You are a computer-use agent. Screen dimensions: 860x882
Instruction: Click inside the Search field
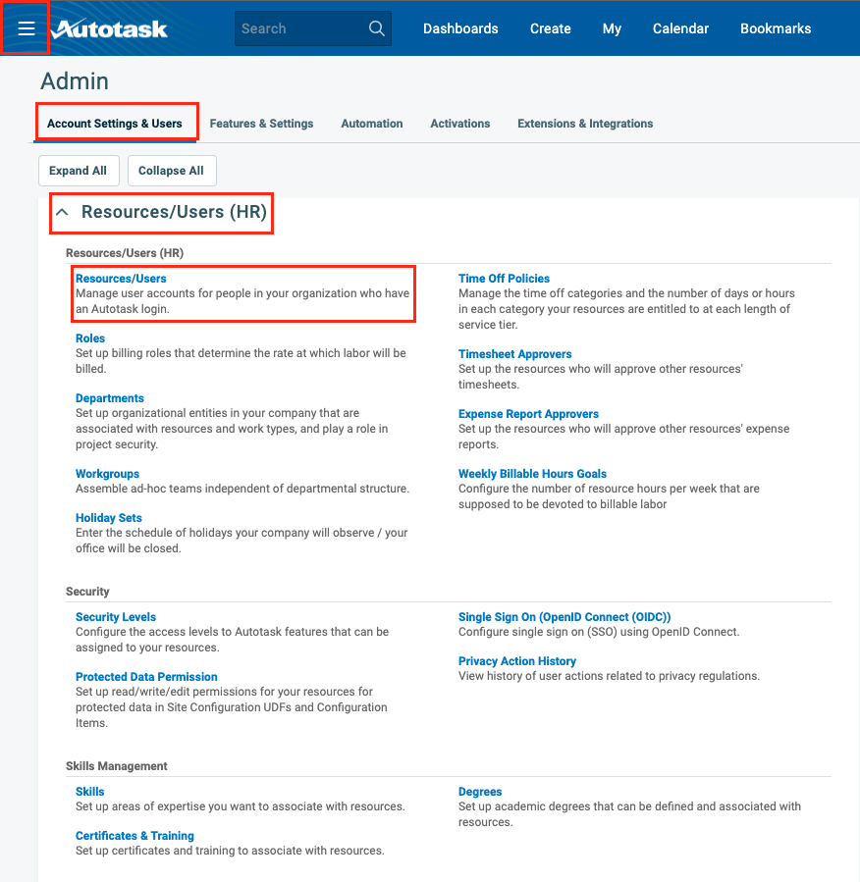tap(295, 27)
